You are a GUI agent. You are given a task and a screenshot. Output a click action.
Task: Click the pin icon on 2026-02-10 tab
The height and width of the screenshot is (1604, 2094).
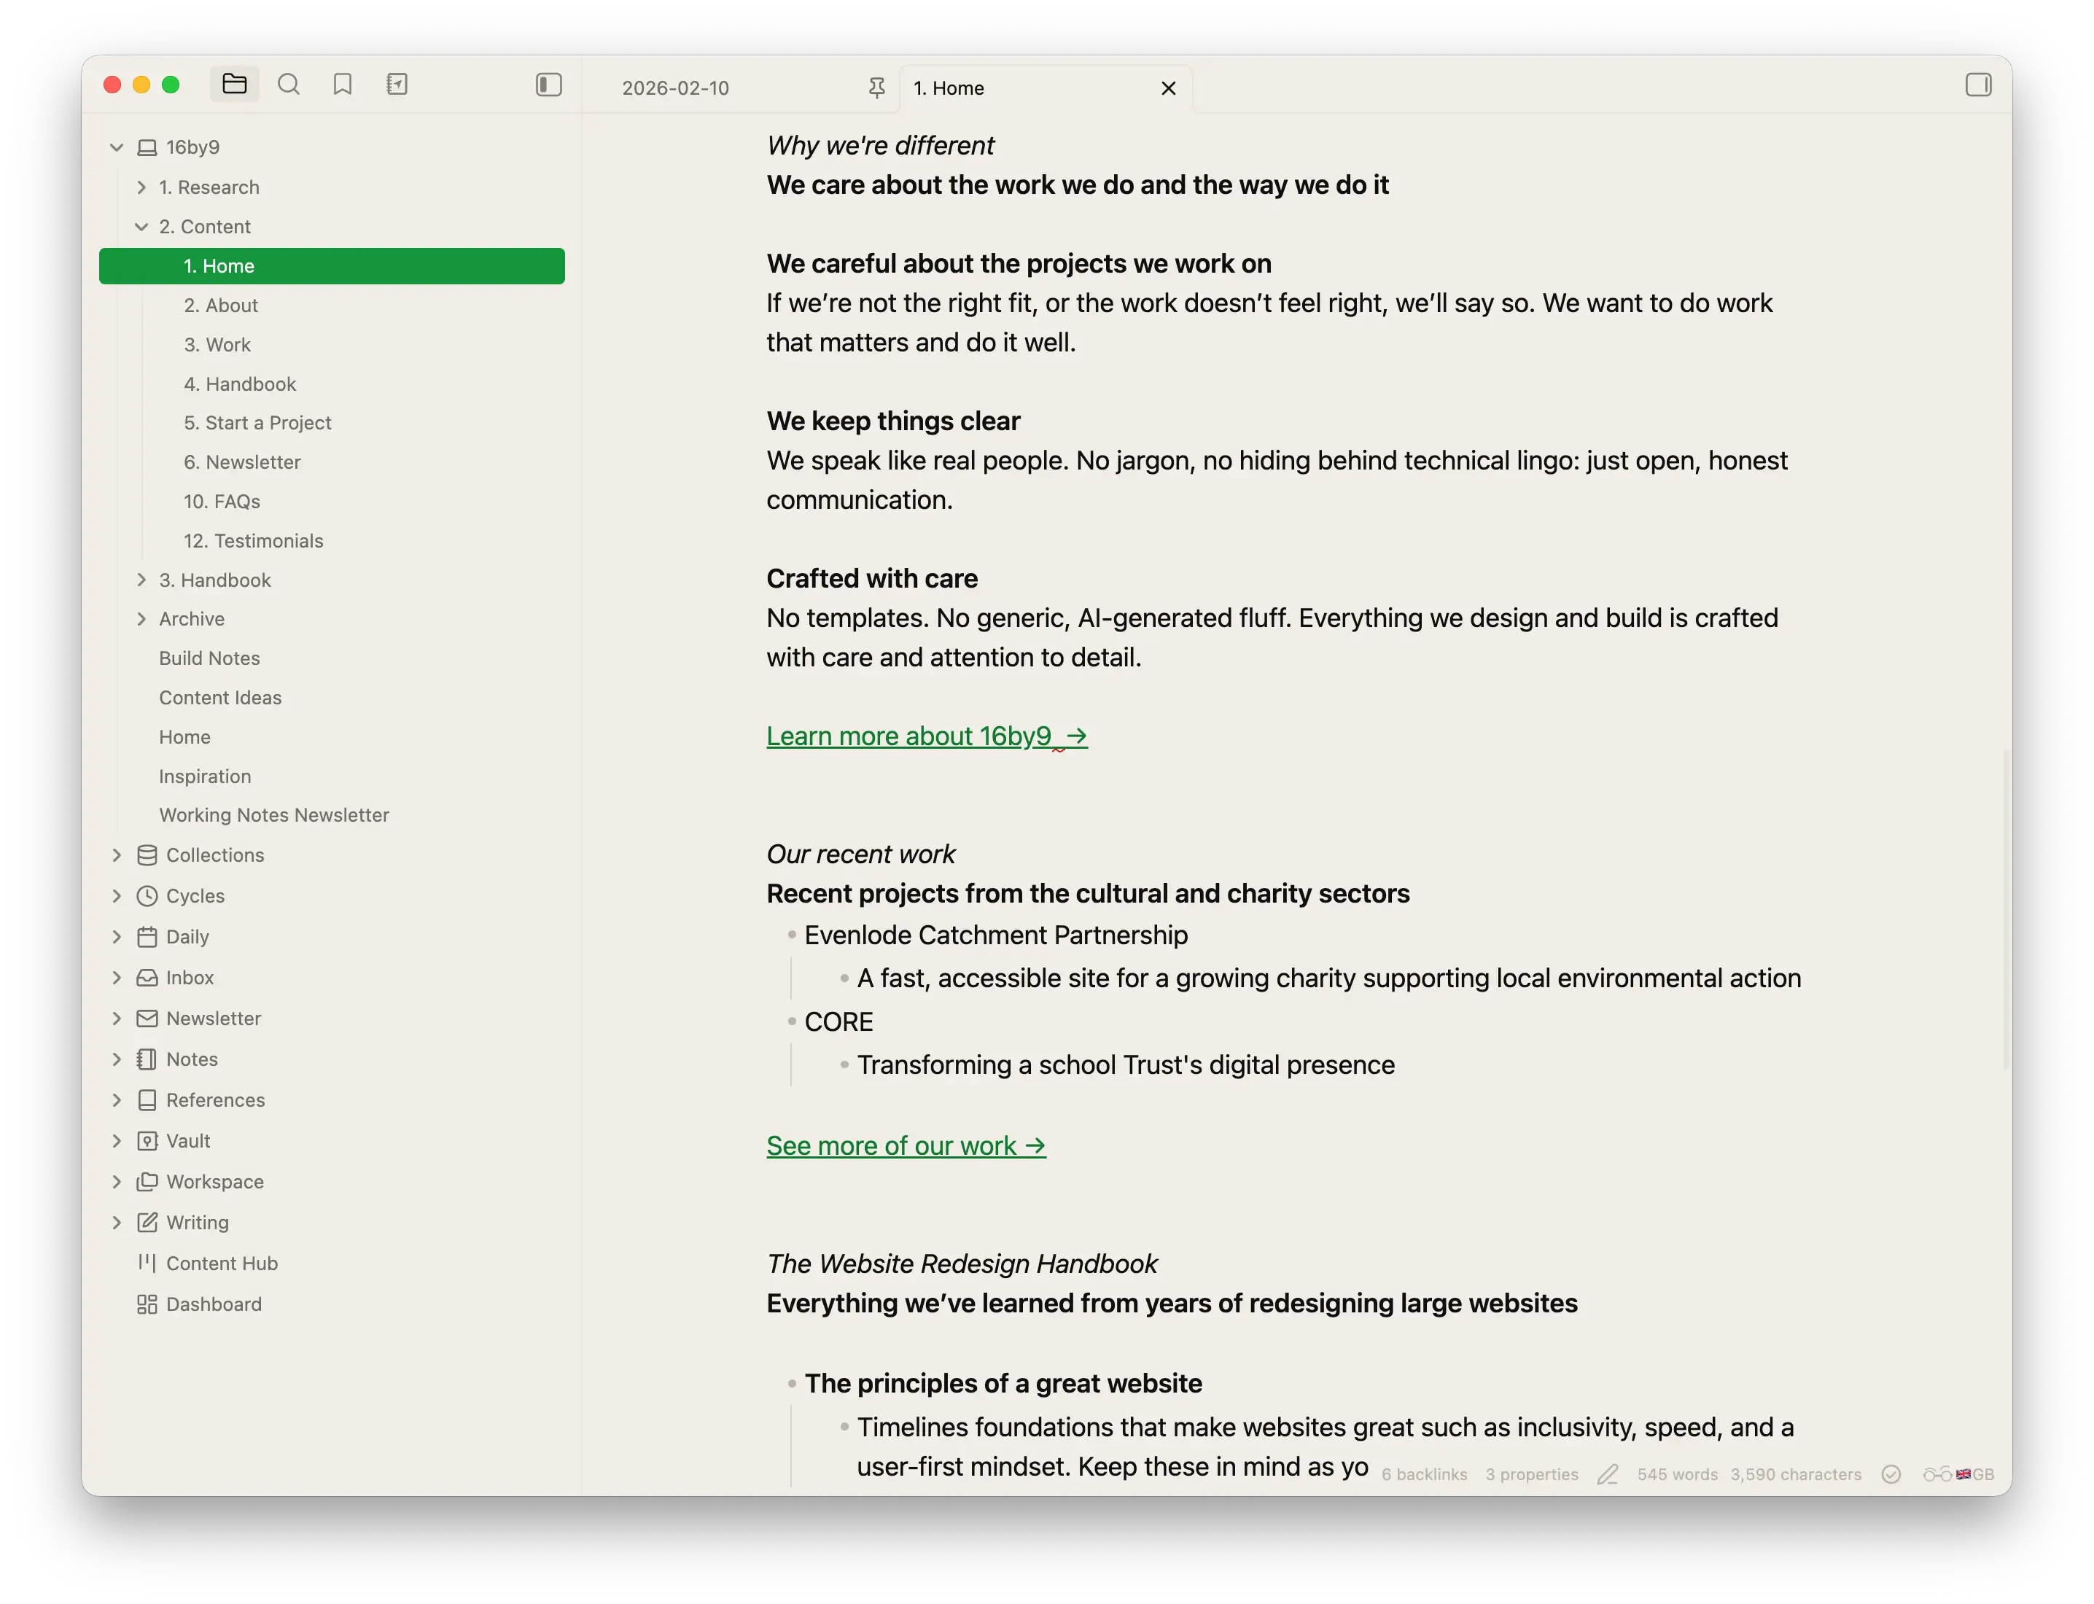(x=876, y=87)
